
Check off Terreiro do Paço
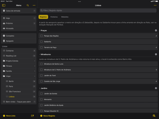coord(41,47)
